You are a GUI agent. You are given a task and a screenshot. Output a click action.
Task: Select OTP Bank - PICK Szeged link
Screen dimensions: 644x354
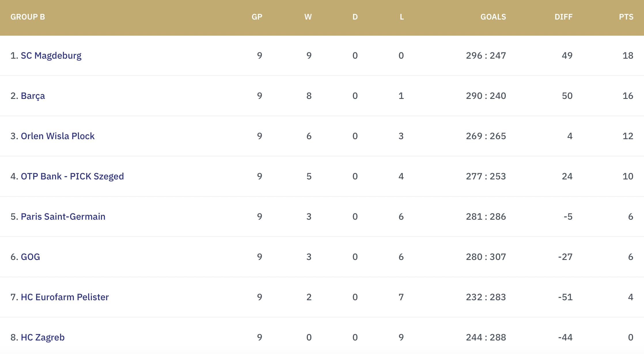click(72, 176)
